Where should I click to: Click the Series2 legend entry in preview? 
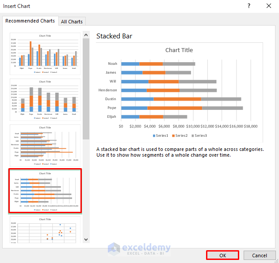[x=180, y=135]
